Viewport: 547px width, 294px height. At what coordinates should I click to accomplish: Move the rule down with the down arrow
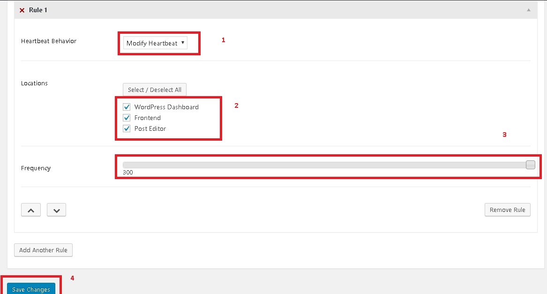[x=56, y=210]
